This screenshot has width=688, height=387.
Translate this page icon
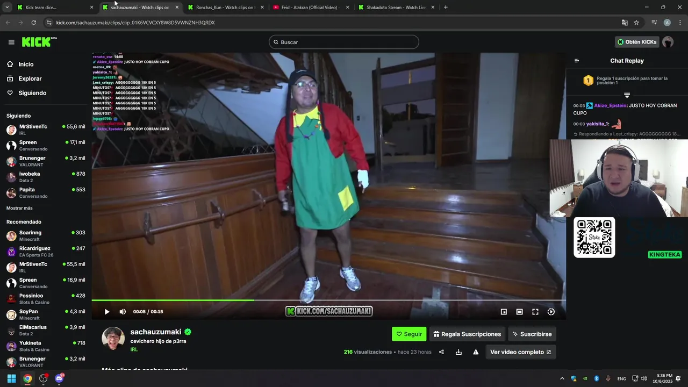click(625, 23)
